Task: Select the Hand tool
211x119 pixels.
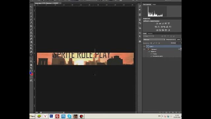Action: coord(31,65)
